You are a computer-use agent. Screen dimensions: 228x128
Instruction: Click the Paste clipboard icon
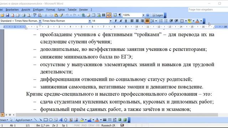click(x=56, y=15)
